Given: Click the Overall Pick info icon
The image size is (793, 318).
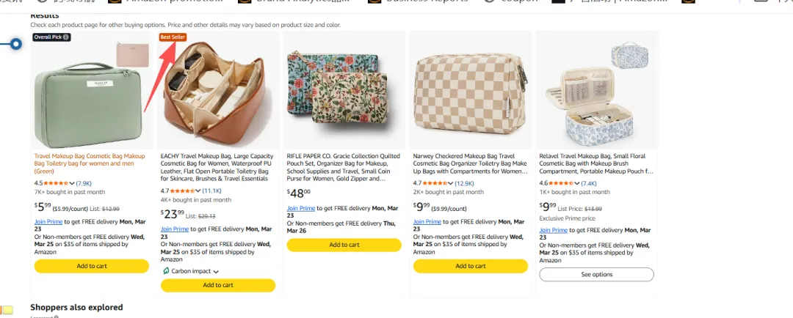Looking at the screenshot, I should click(x=67, y=37).
